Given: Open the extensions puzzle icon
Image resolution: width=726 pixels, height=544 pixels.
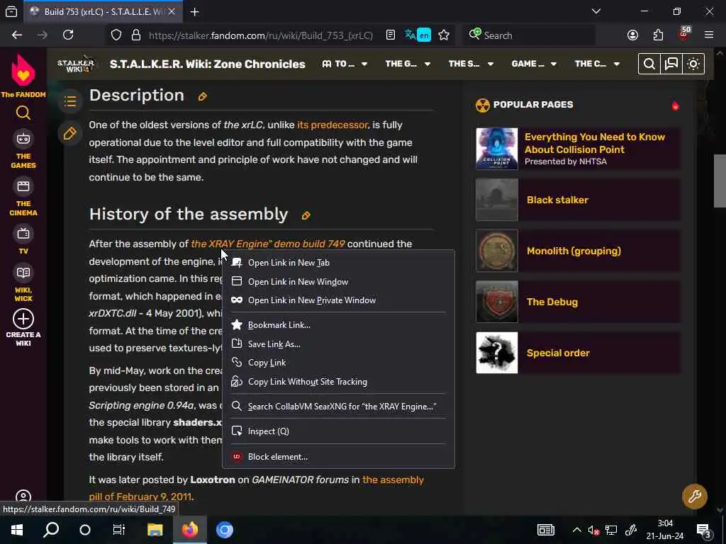Looking at the screenshot, I should tap(658, 35).
